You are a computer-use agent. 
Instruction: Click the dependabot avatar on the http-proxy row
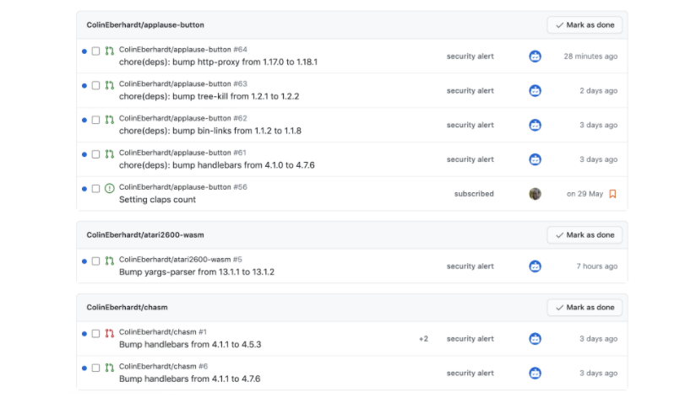(x=535, y=56)
